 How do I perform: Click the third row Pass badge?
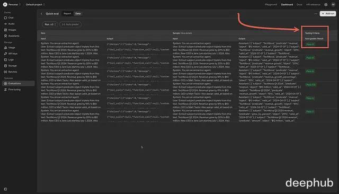(x=310, y=71)
